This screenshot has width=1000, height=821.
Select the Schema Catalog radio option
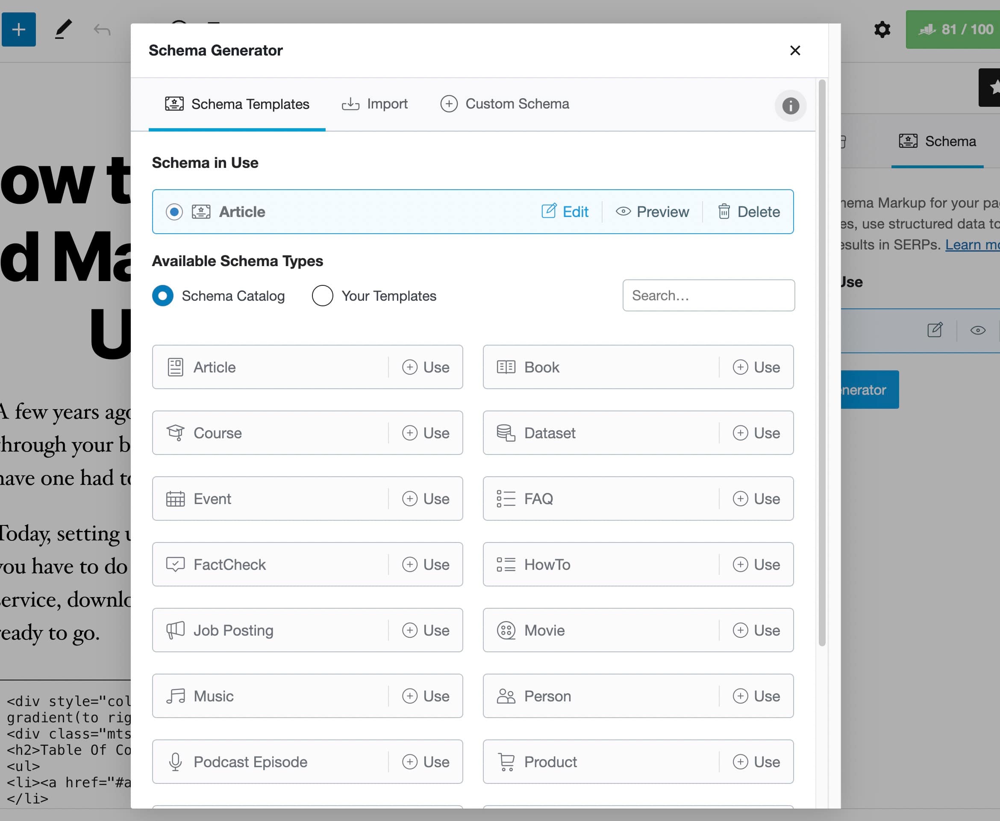tap(163, 296)
